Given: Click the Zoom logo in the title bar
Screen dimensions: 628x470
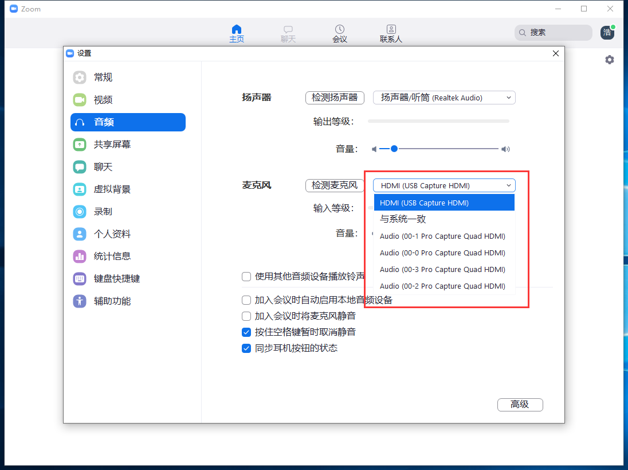Looking at the screenshot, I should [14, 9].
